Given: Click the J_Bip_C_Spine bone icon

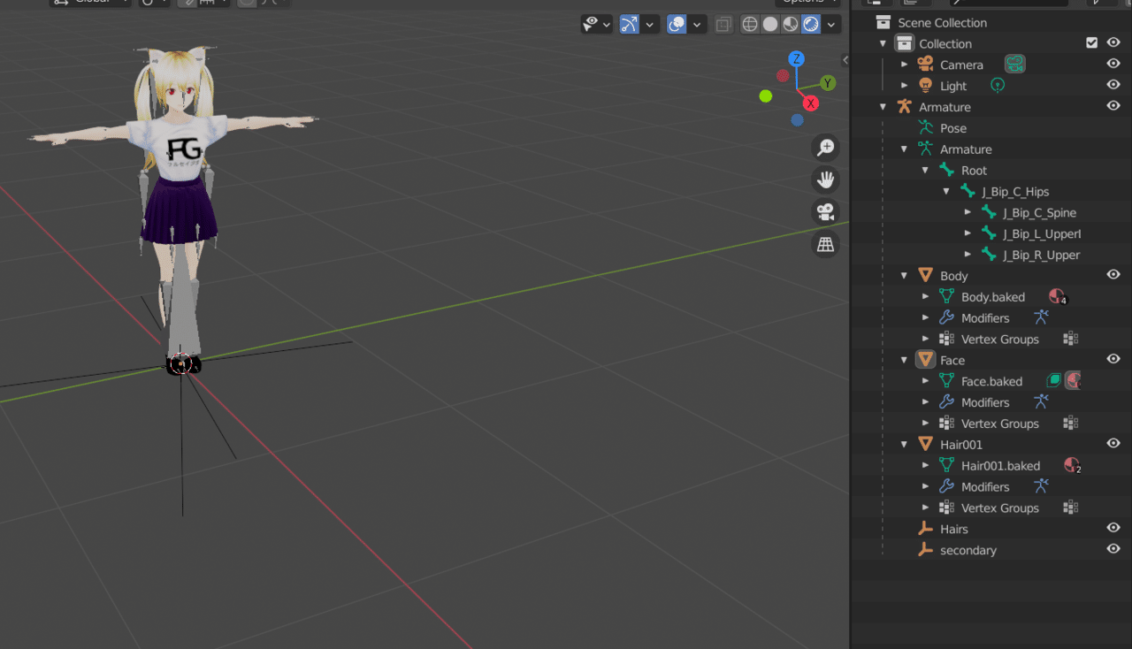Looking at the screenshot, I should (x=989, y=212).
